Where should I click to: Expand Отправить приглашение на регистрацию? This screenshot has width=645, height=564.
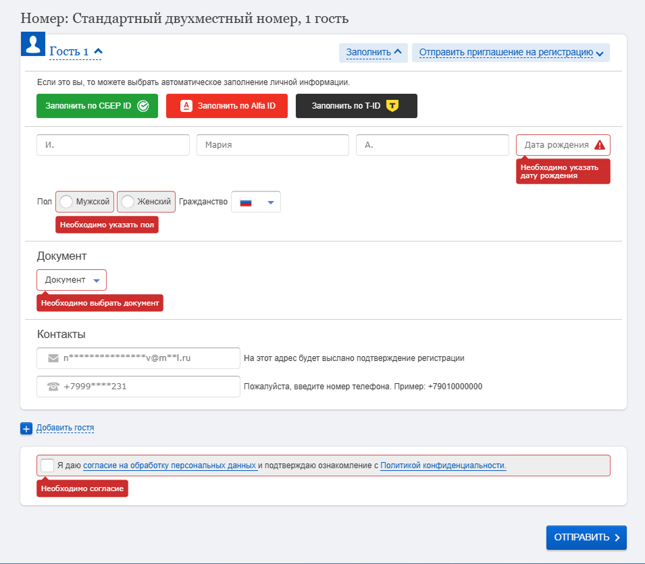511,53
